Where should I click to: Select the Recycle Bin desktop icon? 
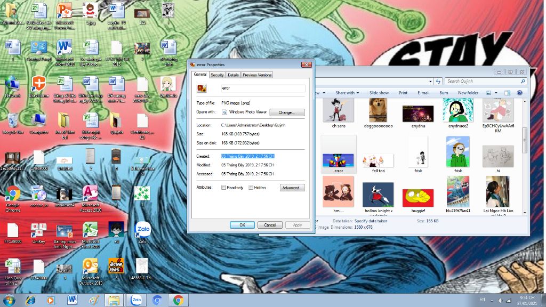click(x=13, y=124)
